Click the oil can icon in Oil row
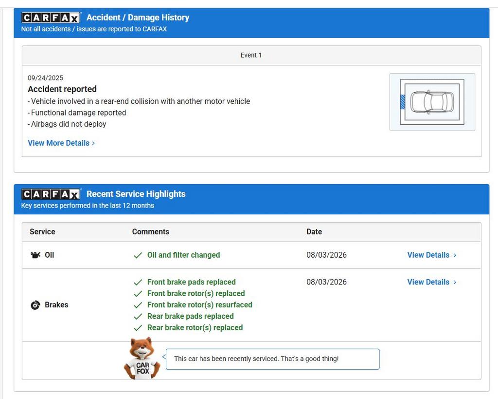 pos(35,255)
